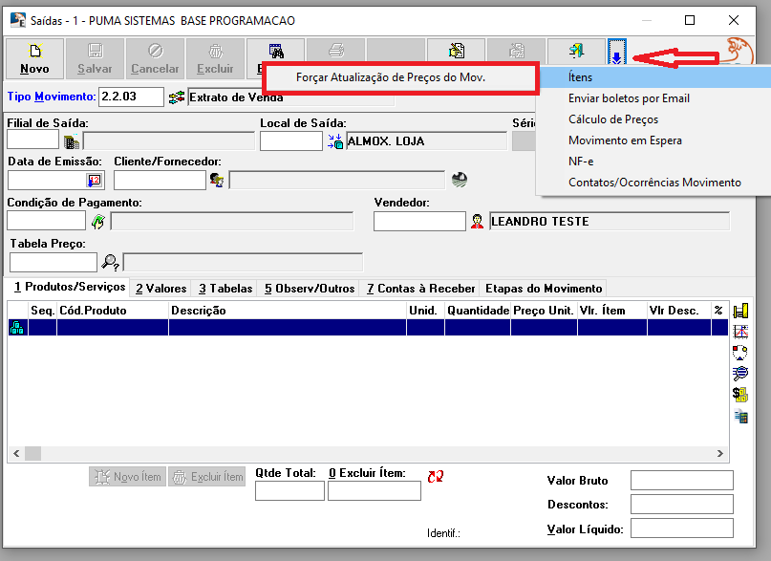This screenshot has height=561, width=771.
Task: Open the 7 Contas à Receber tab
Action: coord(420,289)
